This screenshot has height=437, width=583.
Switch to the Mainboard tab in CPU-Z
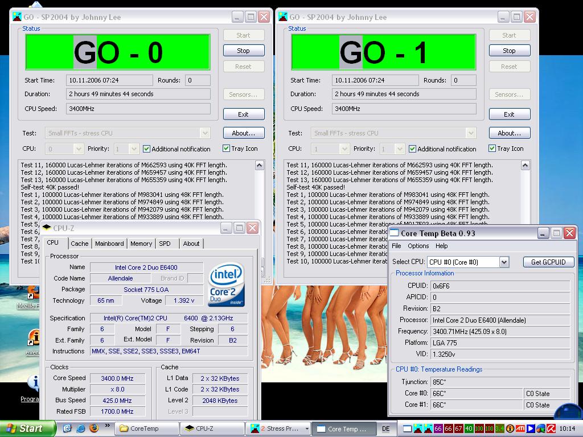109,244
